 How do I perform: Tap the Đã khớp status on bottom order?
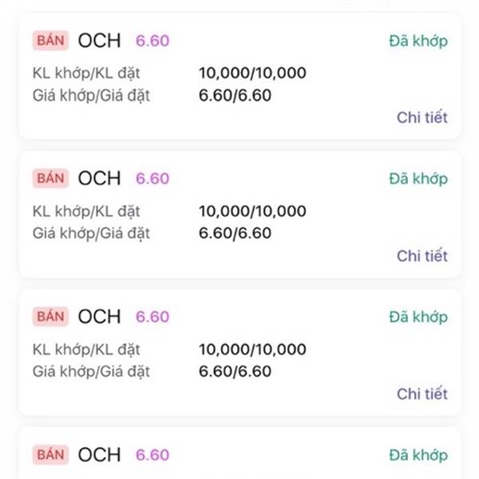coord(418,455)
